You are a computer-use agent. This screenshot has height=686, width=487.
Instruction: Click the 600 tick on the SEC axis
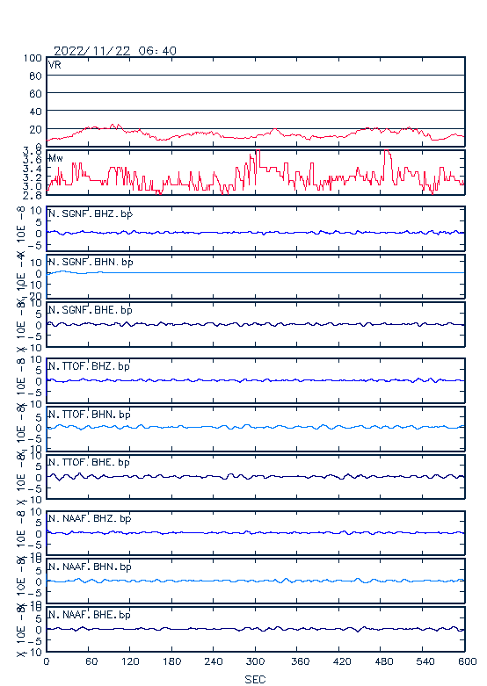pyautogui.click(x=467, y=661)
